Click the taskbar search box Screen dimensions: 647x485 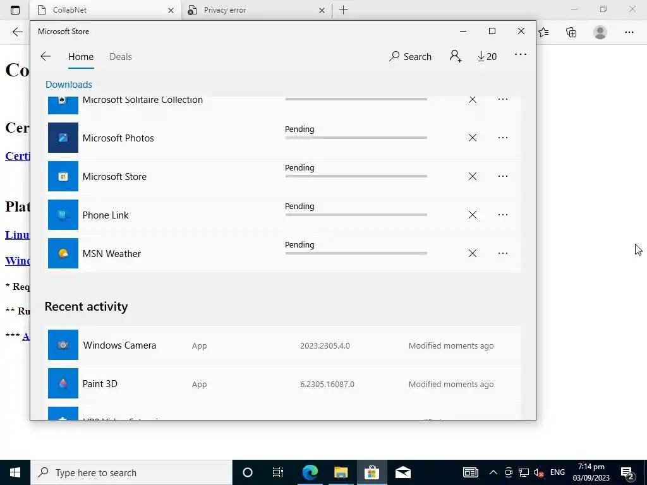[x=131, y=472]
